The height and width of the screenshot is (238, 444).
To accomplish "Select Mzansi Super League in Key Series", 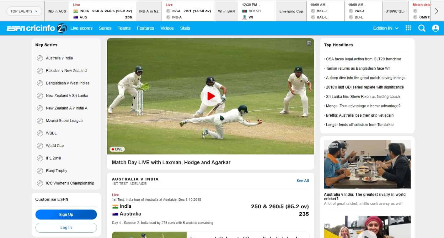I will [64, 121].
